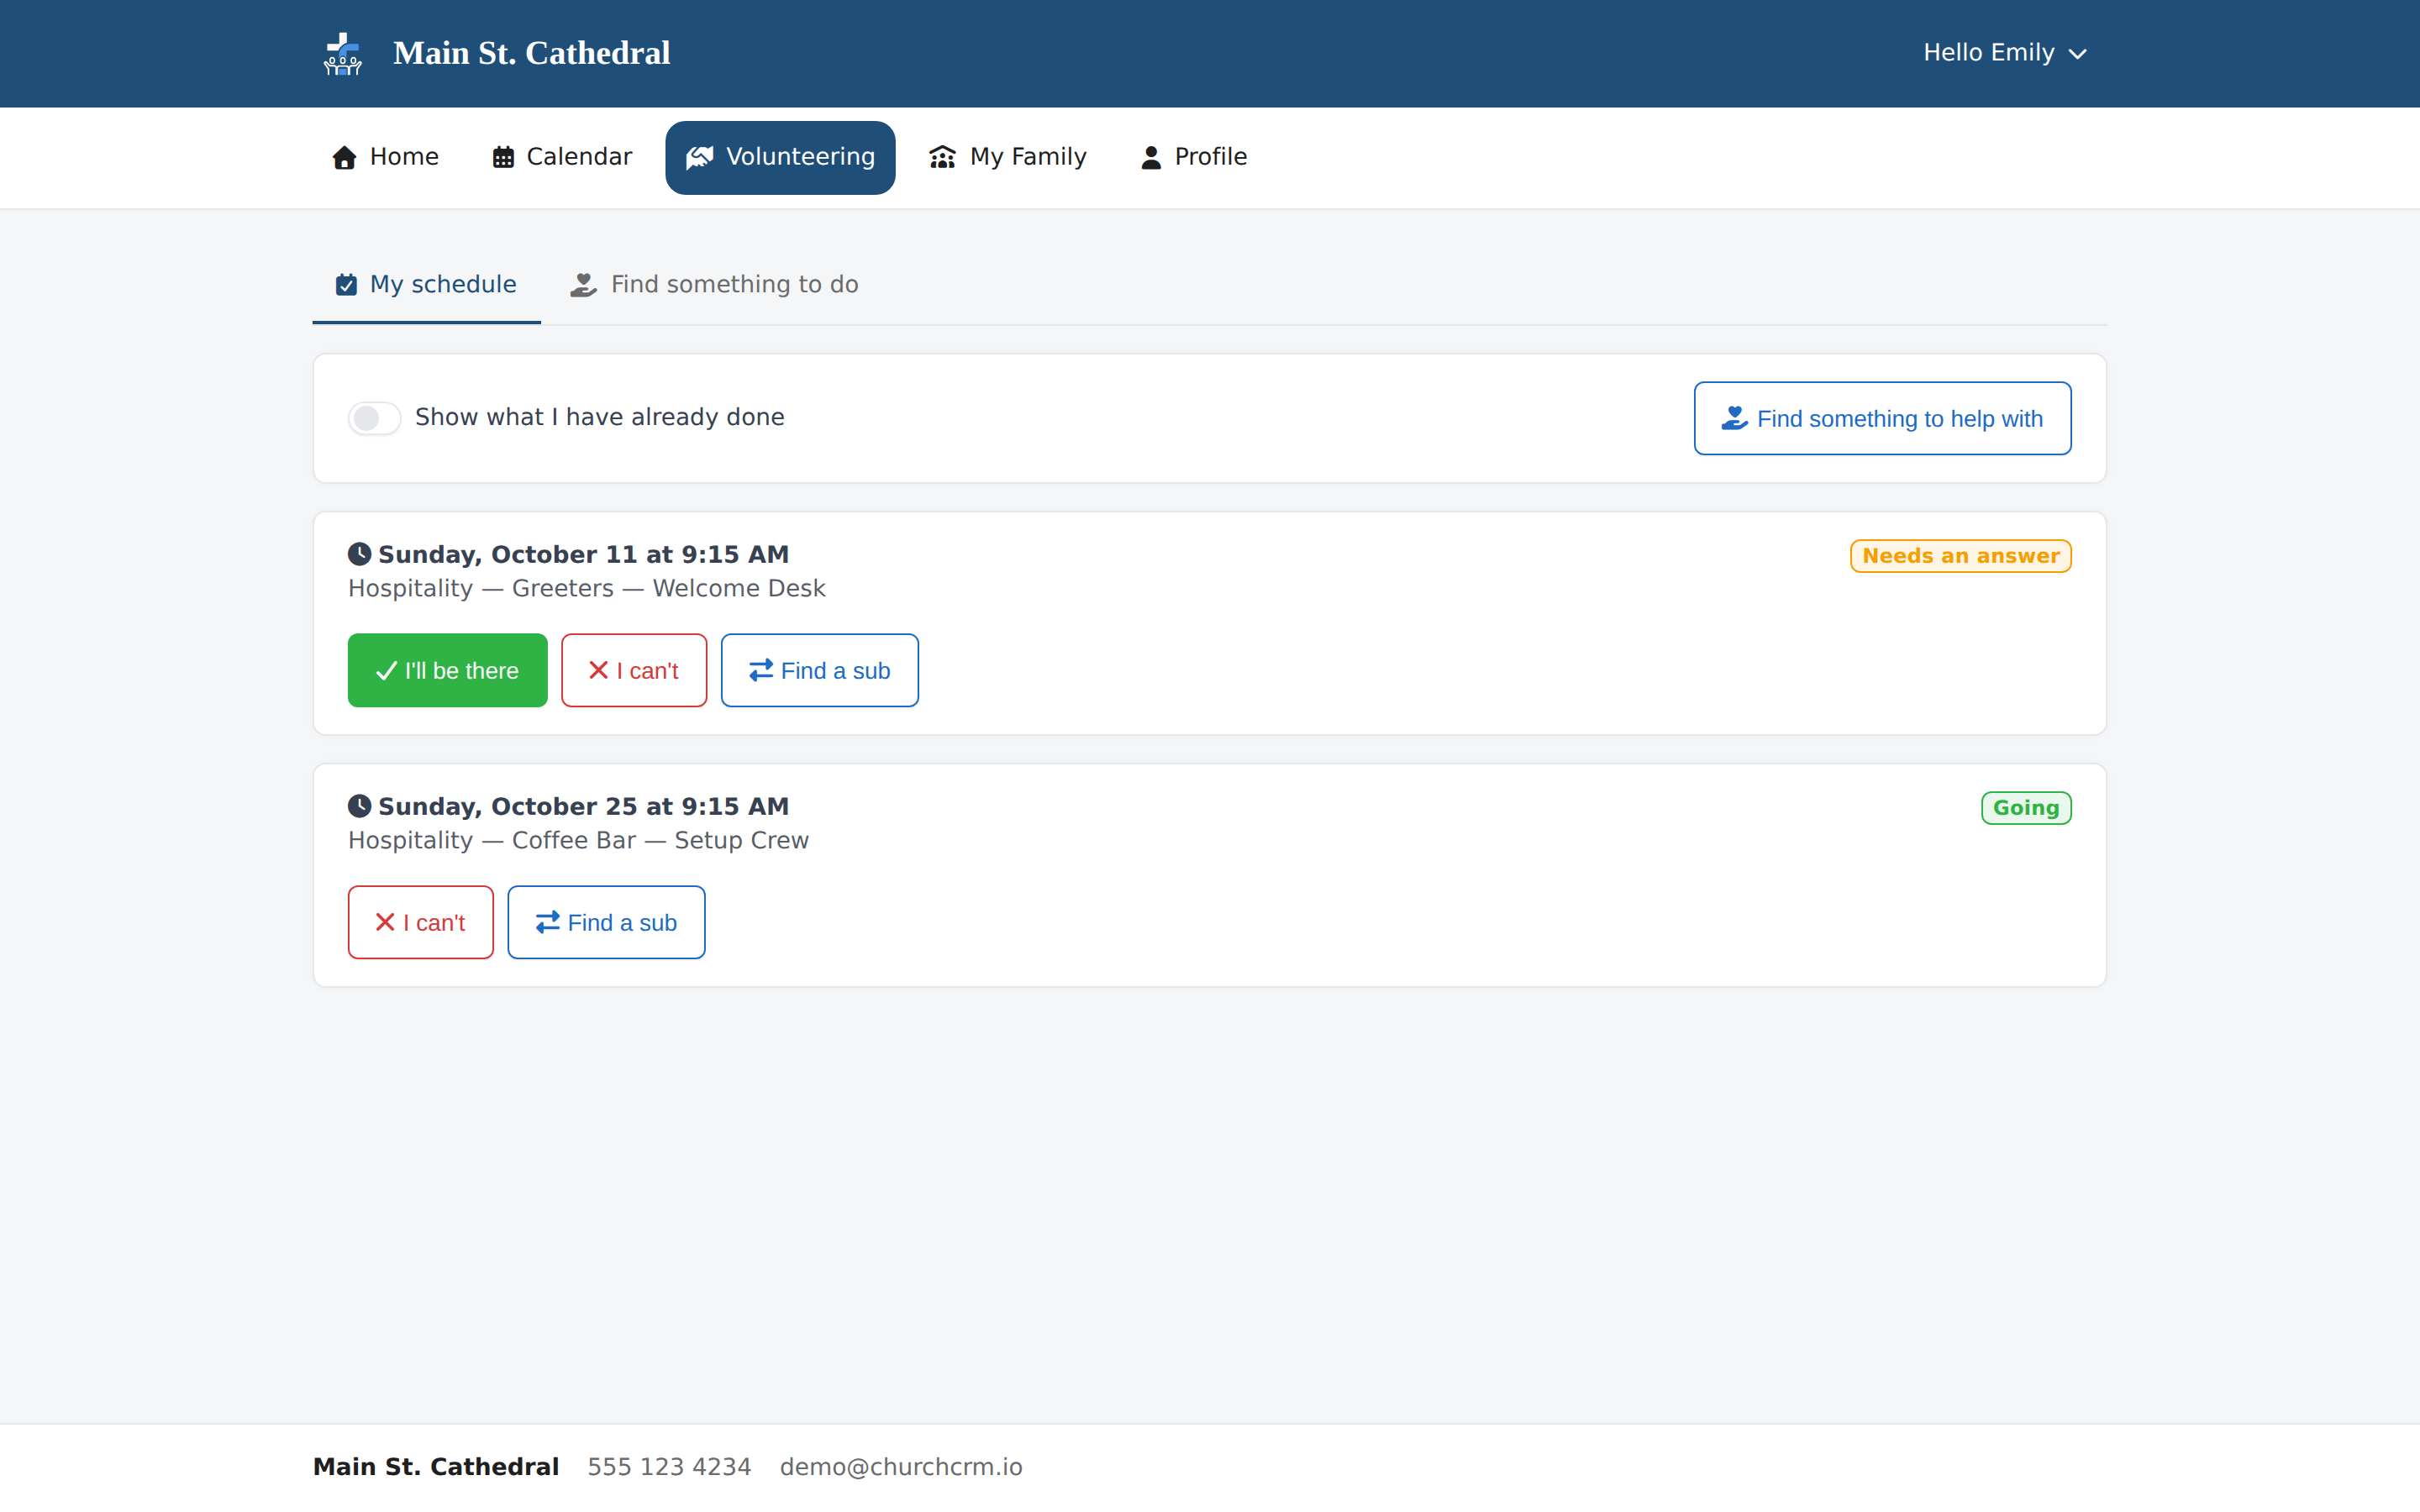Click the Needs an answer badge

pyautogui.click(x=1960, y=556)
